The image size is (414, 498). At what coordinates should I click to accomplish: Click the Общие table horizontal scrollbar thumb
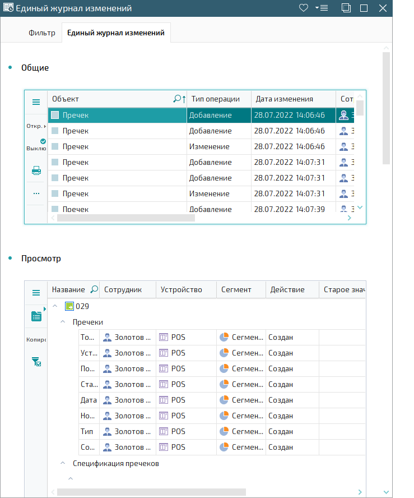(x=125, y=218)
